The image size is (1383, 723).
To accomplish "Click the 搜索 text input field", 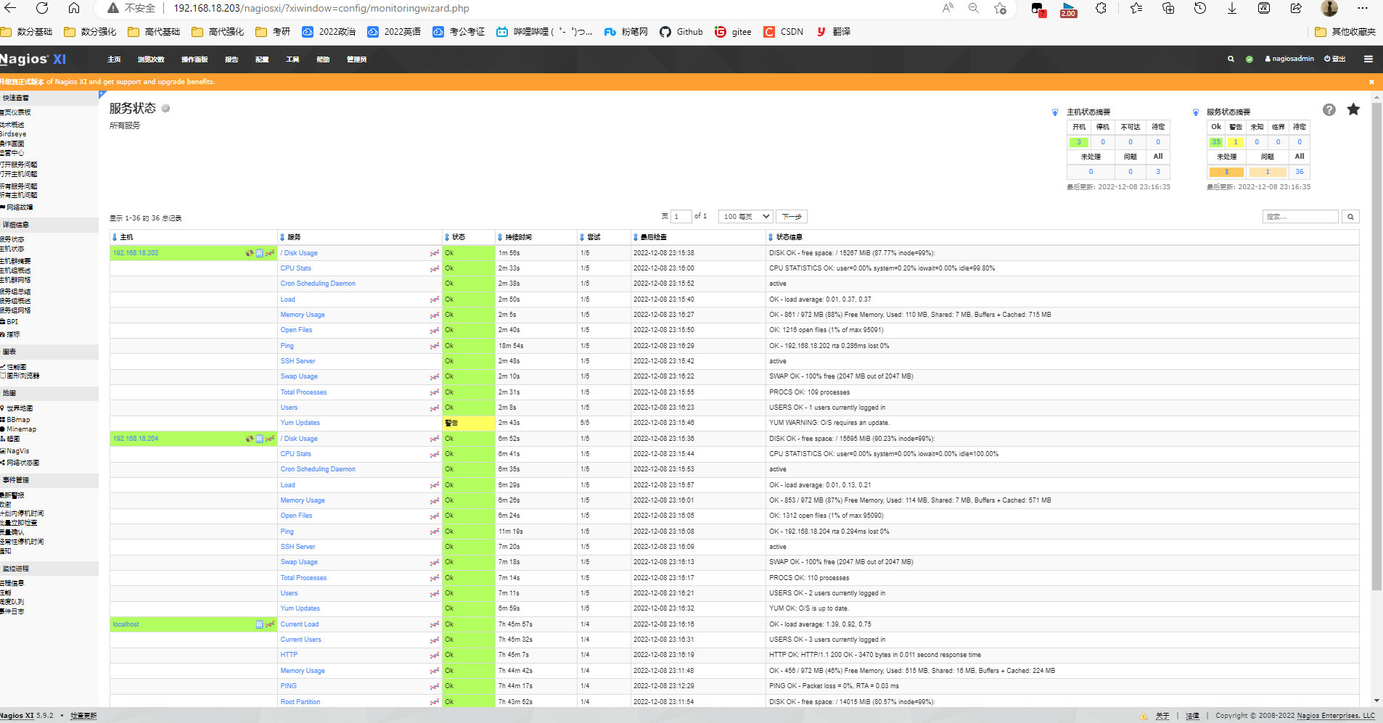I will coord(1300,217).
